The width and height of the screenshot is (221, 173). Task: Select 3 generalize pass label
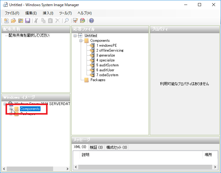pyautogui.click(x=106, y=55)
